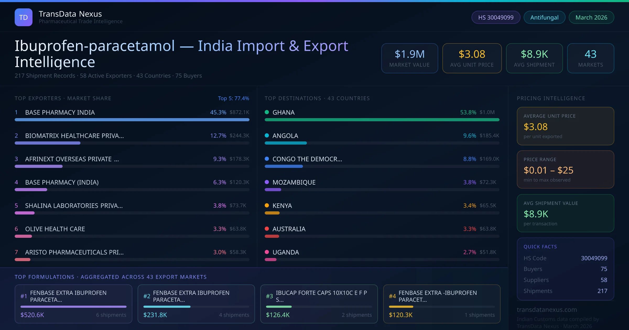Select the HS 30049099 tag

pyautogui.click(x=496, y=17)
